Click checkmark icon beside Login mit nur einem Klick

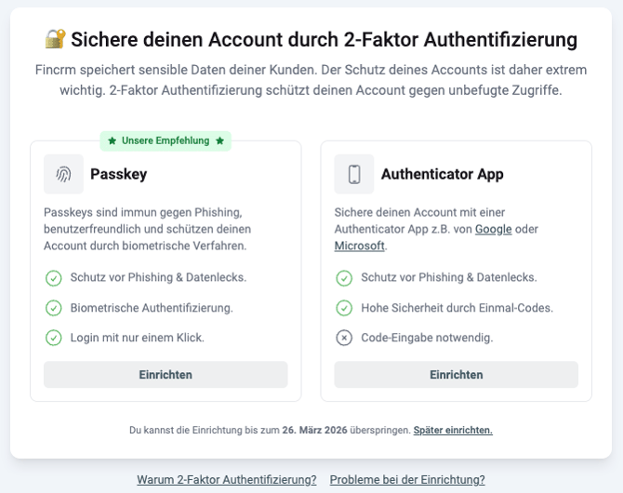(x=53, y=338)
